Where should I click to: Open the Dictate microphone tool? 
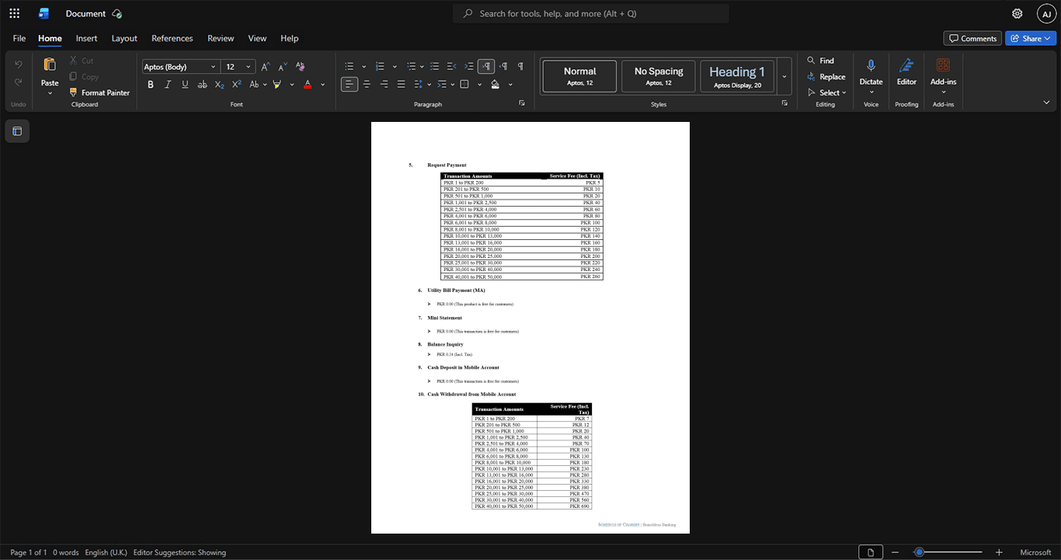point(871,75)
